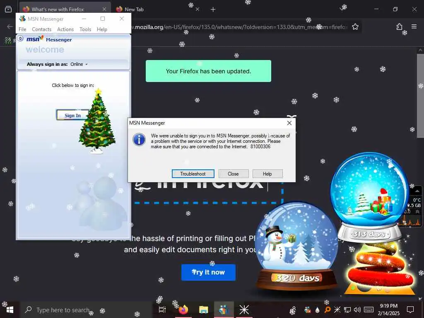Open Firefox tab overview icon

[8, 9]
